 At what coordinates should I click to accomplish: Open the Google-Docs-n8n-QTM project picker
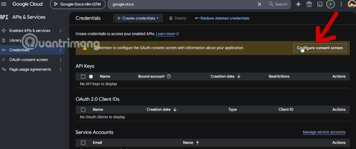point(77,4)
